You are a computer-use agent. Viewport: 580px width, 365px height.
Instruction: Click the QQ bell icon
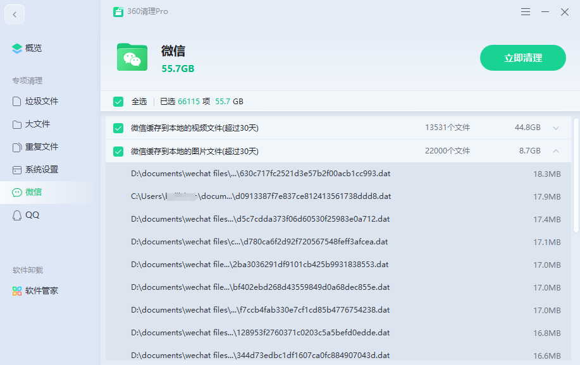coord(16,215)
